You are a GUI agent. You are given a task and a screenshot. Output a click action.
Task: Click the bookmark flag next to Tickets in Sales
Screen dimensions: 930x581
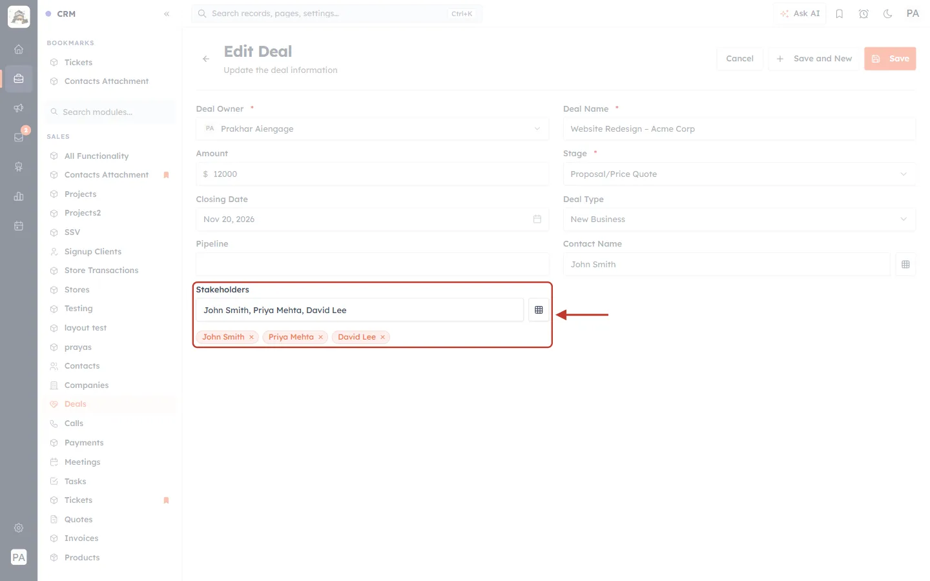coord(166,500)
